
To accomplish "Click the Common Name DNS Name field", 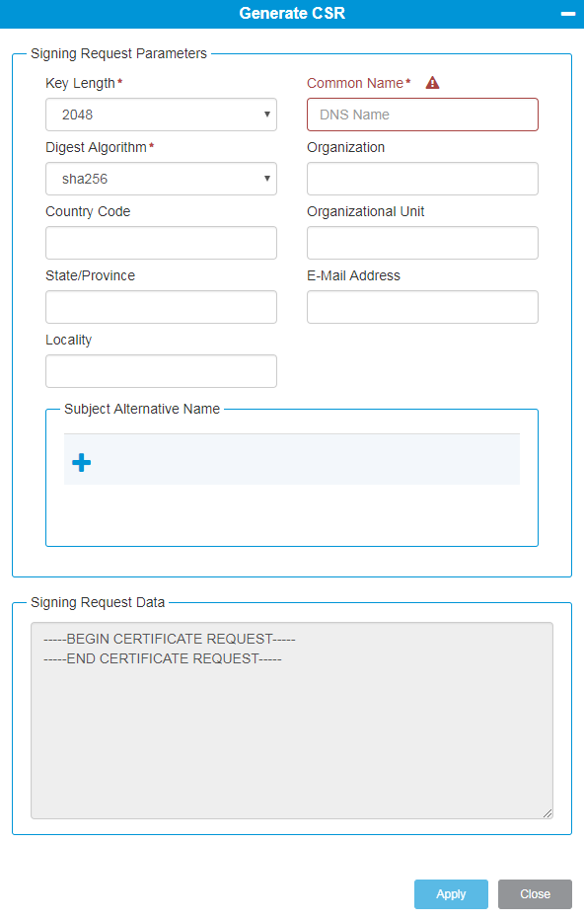I will [422, 115].
